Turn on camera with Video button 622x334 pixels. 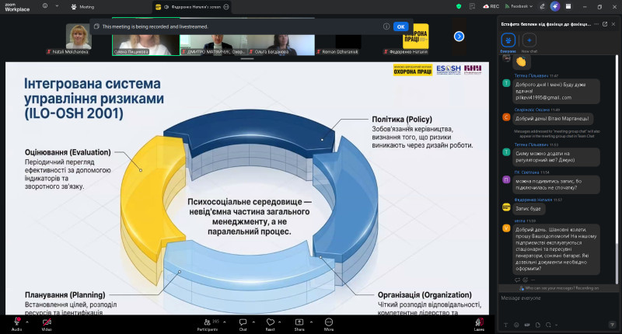tap(46, 321)
